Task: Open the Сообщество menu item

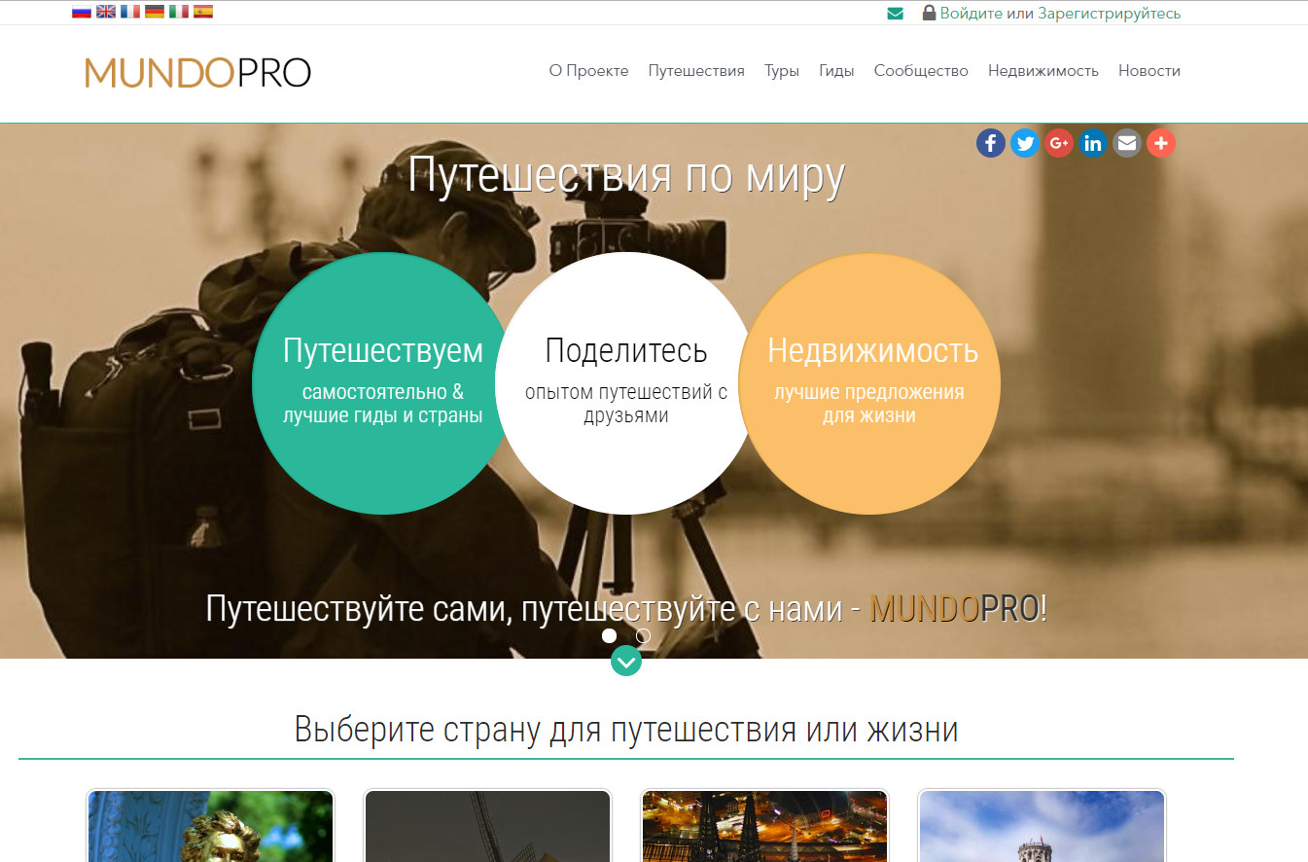Action: (x=921, y=70)
